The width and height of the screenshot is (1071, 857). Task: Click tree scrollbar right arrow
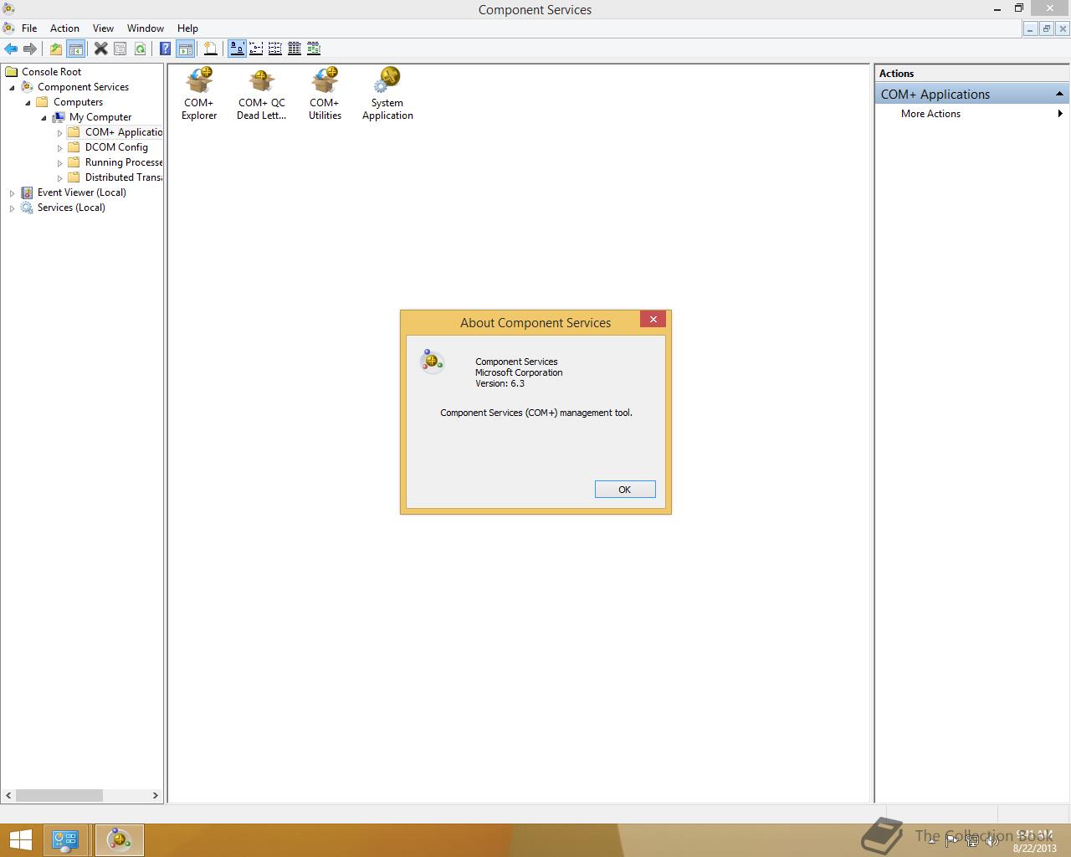[155, 795]
